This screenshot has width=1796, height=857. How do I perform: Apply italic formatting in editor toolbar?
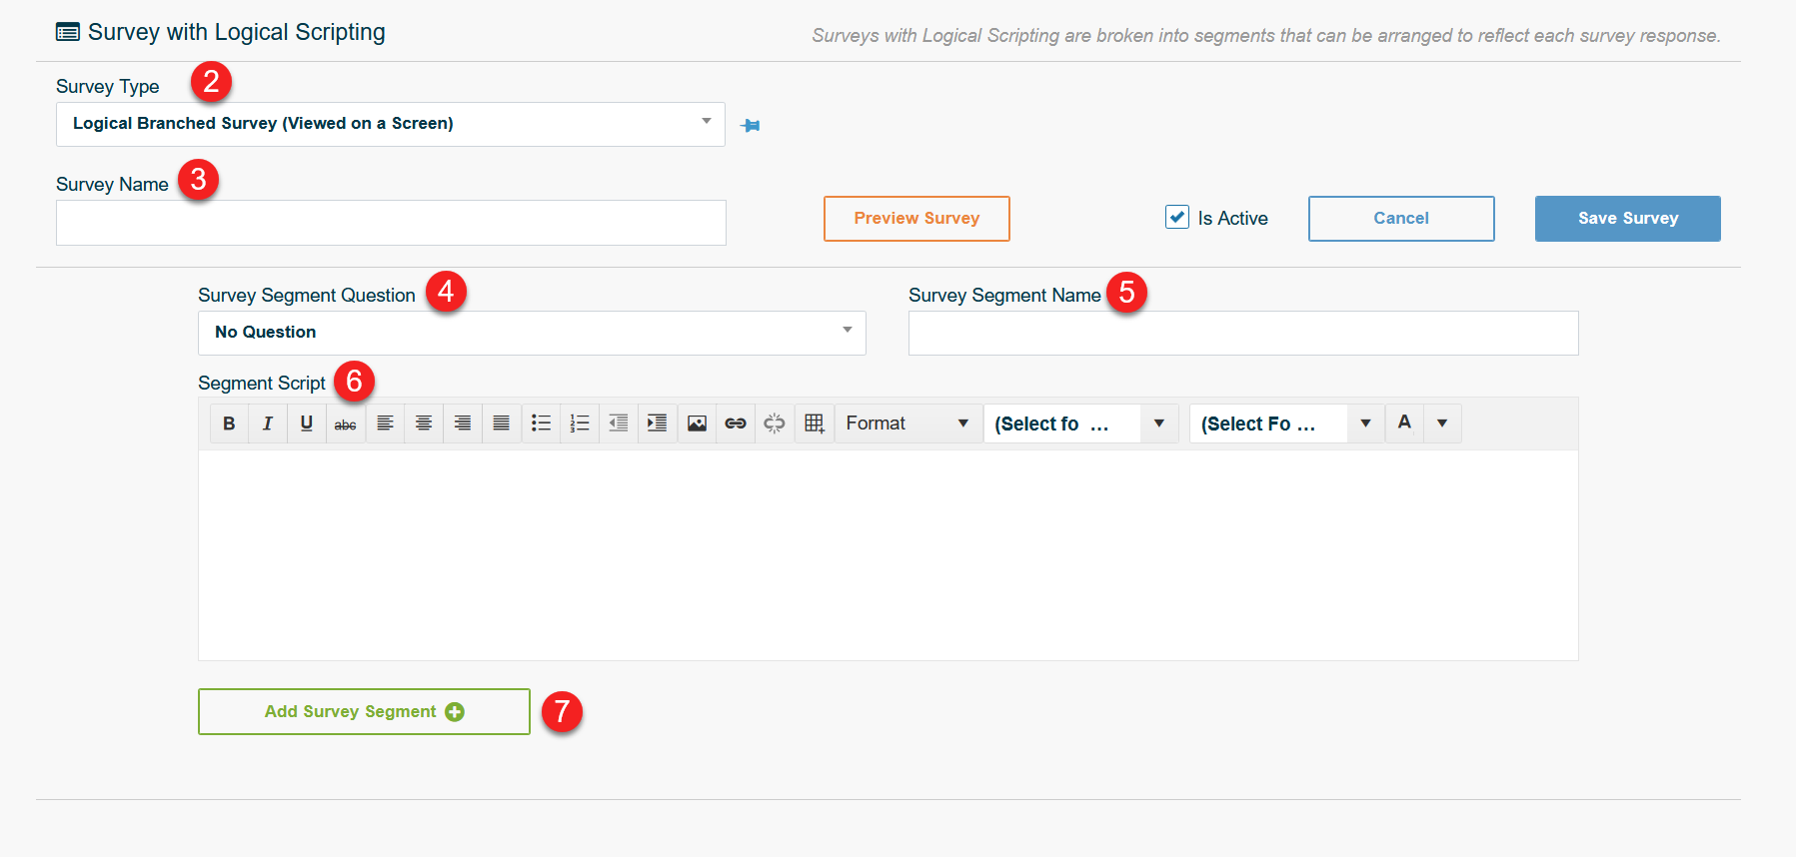pyautogui.click(x=268, y=424)
